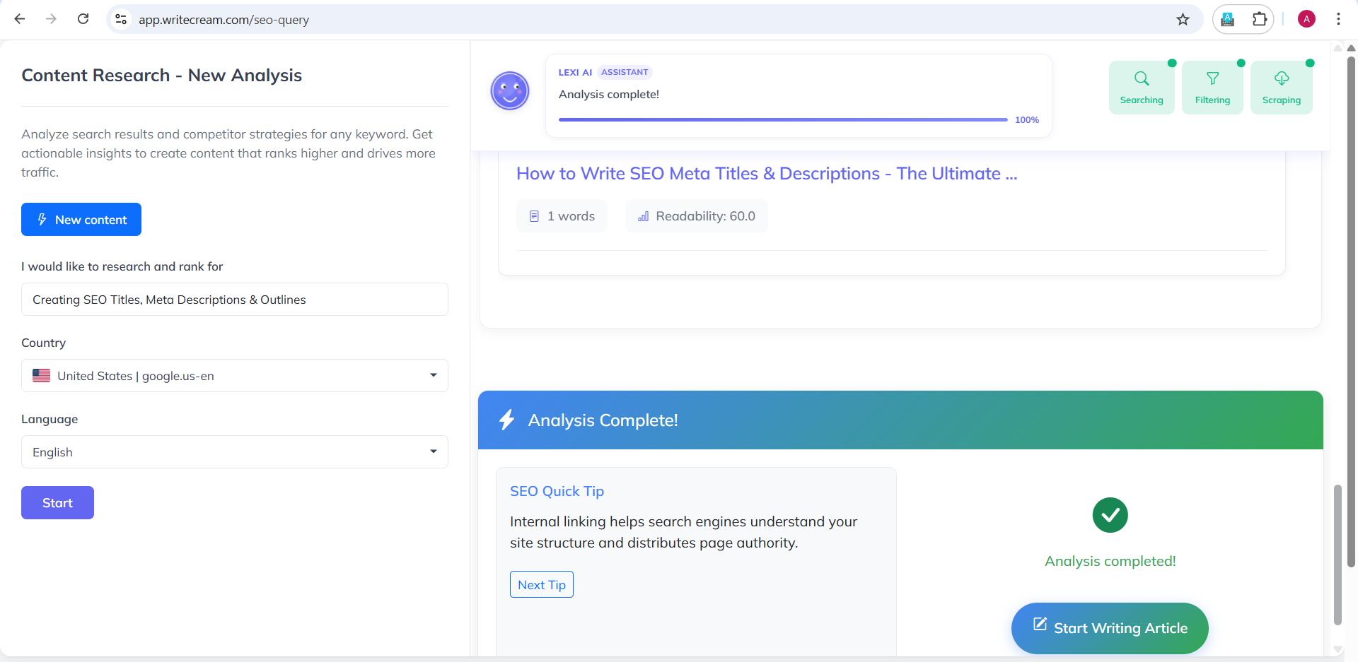The width and height of the screenshot is (1358, 662).
Task: Open site information icon in address bar
Action: pos(122,20)
